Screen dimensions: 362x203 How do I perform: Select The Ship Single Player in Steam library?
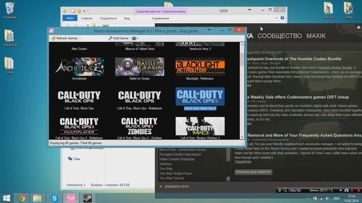(175, 173)
